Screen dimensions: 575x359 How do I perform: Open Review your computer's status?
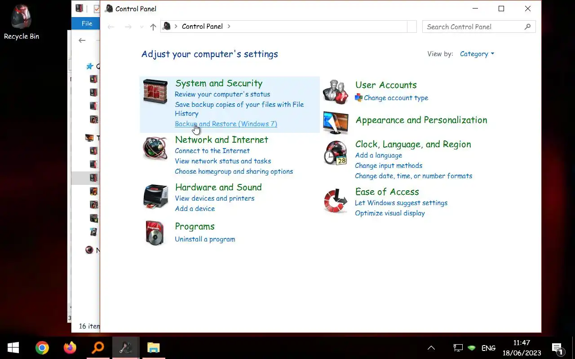click(x=222, y=94)
